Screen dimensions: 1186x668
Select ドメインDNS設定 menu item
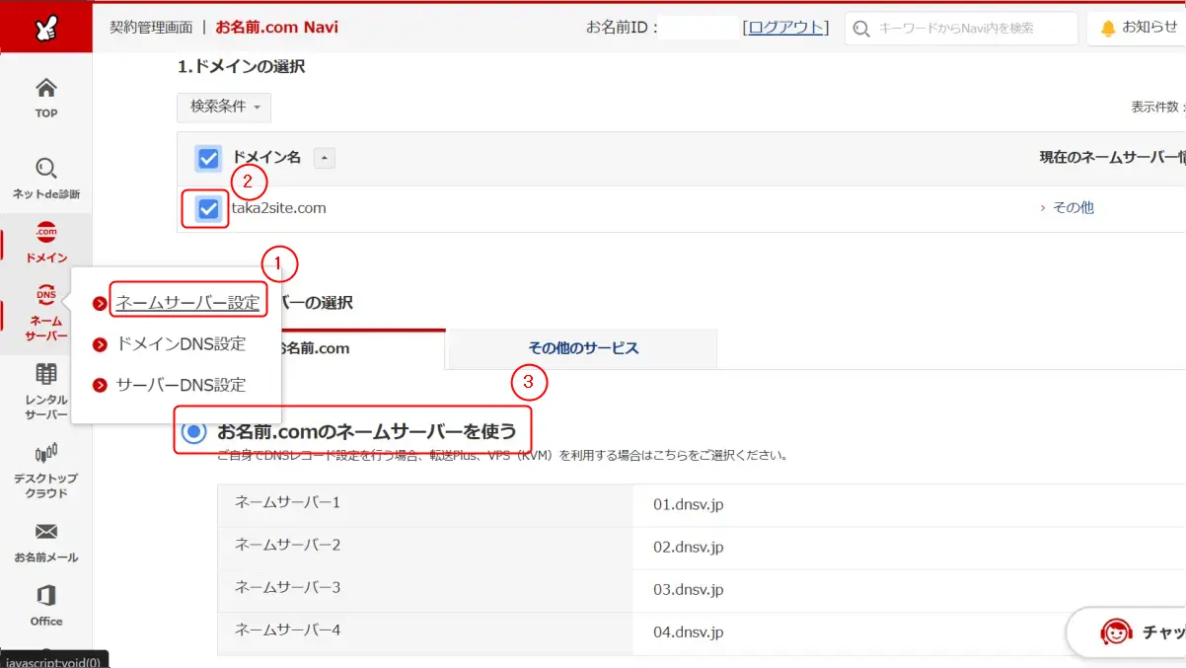pyautogui.click(x=181, y=344)
